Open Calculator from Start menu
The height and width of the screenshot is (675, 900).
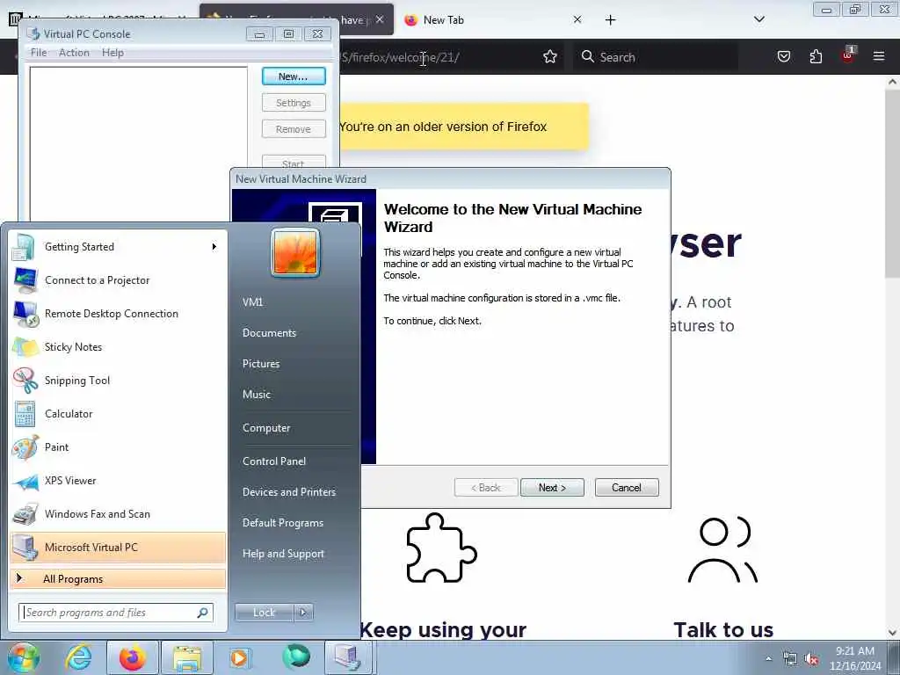pos(118,414)
